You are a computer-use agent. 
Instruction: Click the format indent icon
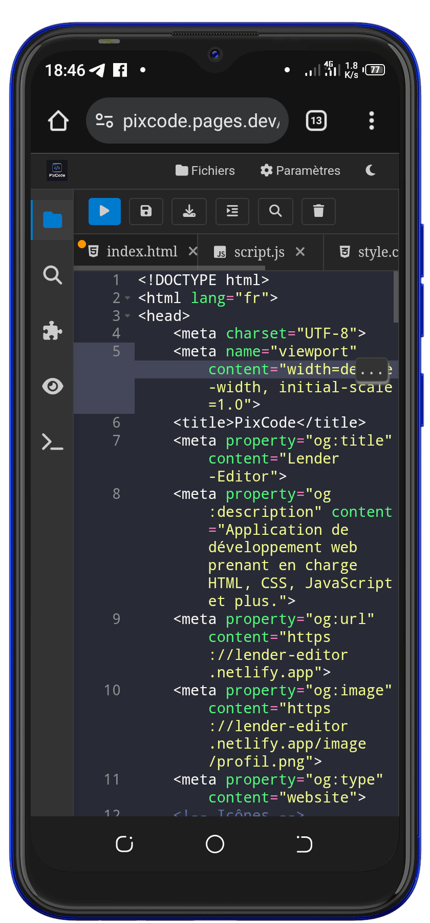232,211
